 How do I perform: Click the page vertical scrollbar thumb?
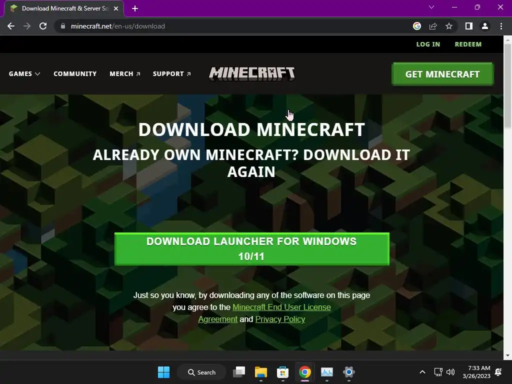click(507, 85)
